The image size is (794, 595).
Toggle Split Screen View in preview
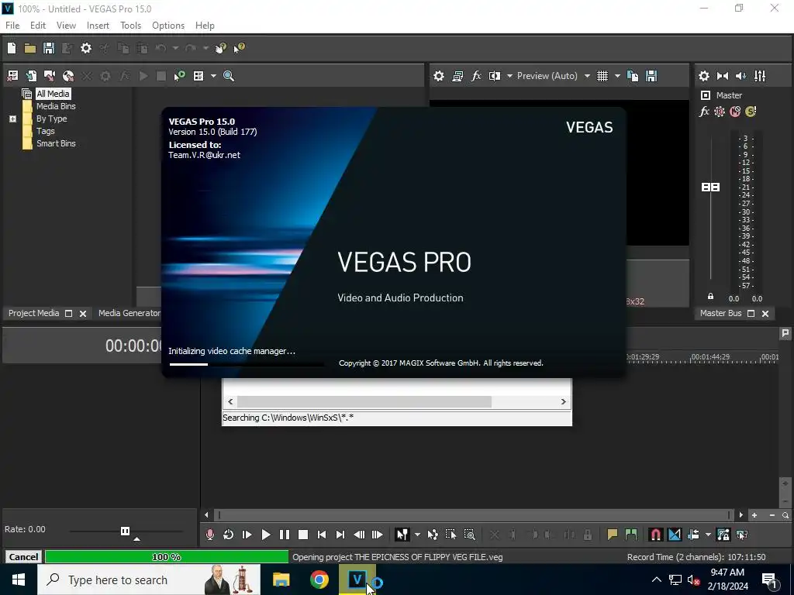point(495,76)
